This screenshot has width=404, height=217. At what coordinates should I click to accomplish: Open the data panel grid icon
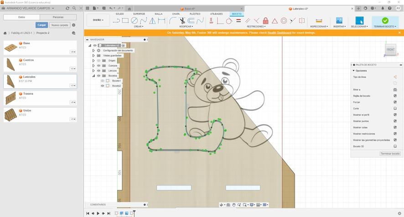tap(88, 8)
